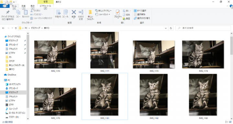The height and width of the screenshot is (124, 233).
Task: Open ダウンロード under Quick access
Action: [13, 45]
